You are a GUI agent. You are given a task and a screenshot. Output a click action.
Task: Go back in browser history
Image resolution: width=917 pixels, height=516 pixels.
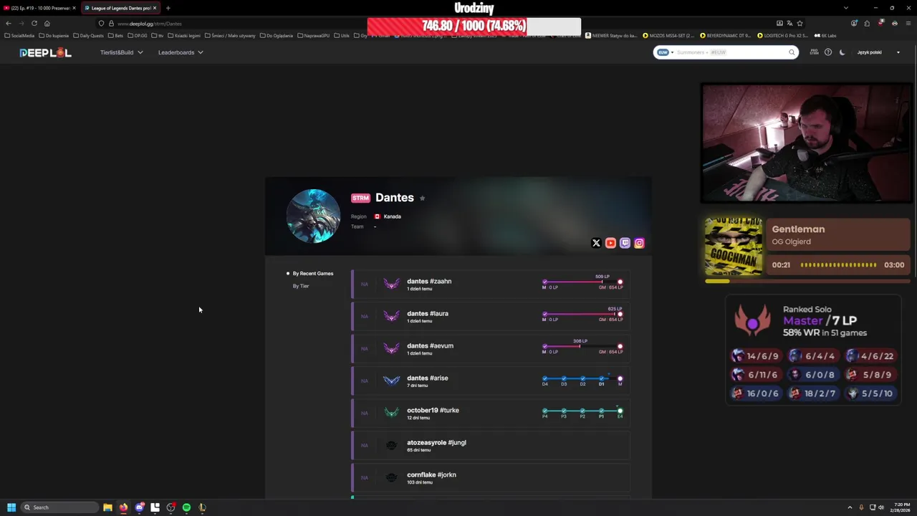coord(8,23)
